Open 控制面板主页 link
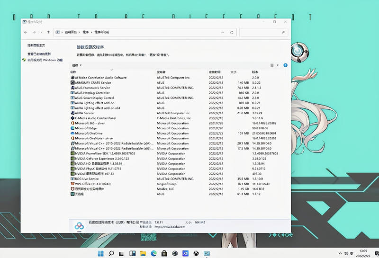Screen dimensions: 379x258 click(x=36, y=45)
